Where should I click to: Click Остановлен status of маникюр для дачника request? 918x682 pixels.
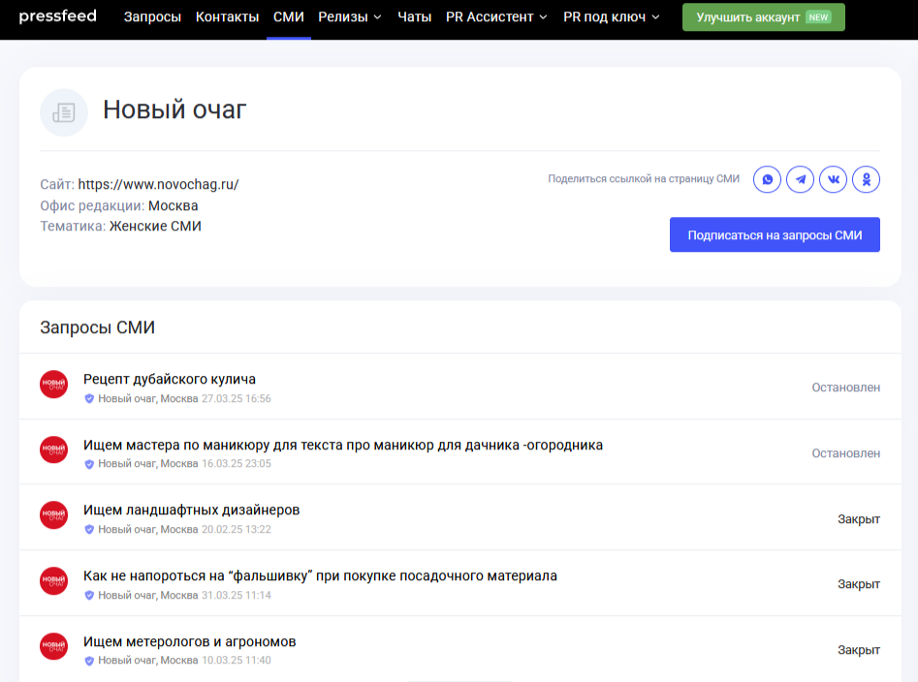(x=845, y=453)
